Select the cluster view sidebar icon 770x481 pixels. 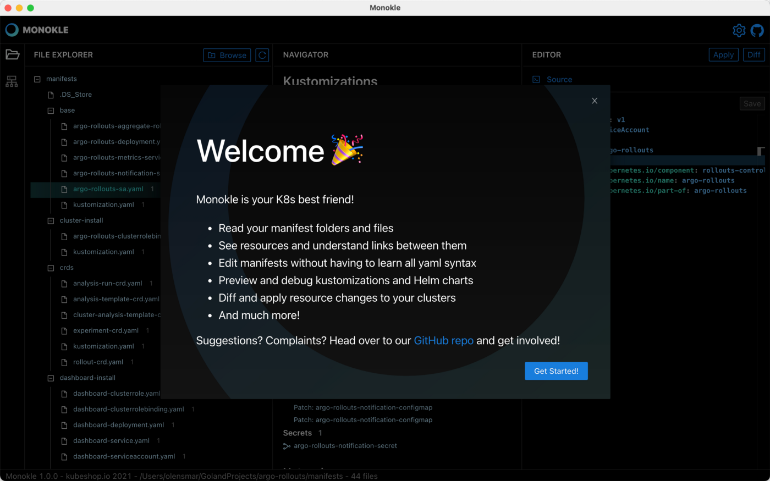[x=12, y=81]
